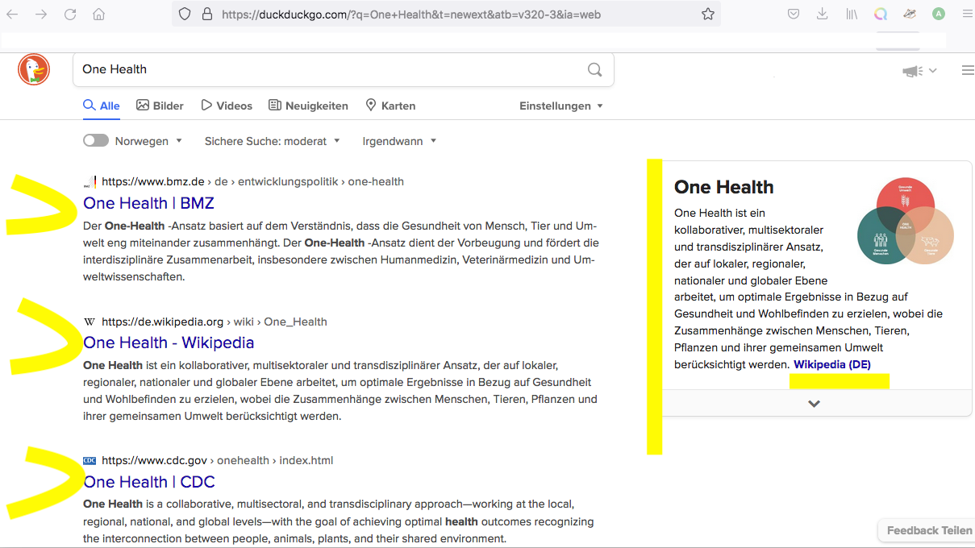
Task: Click the megaphone announcement icon
Action: pos(913,71)
